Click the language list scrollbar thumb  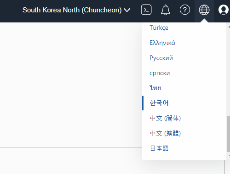(x=229, y=134)
